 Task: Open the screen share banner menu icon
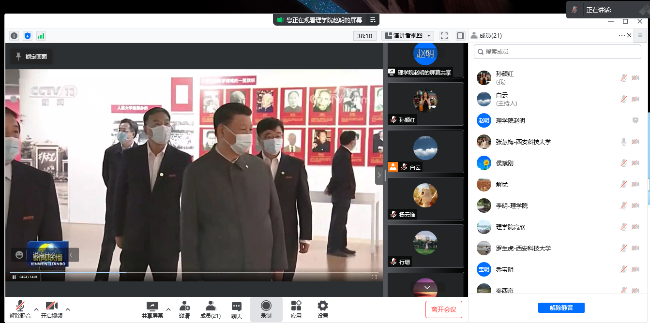coord(373,20)
